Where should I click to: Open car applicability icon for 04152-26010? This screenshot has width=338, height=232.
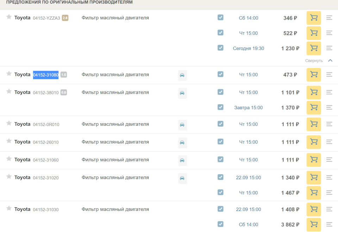pyautogui.click(x=182, y=142)
